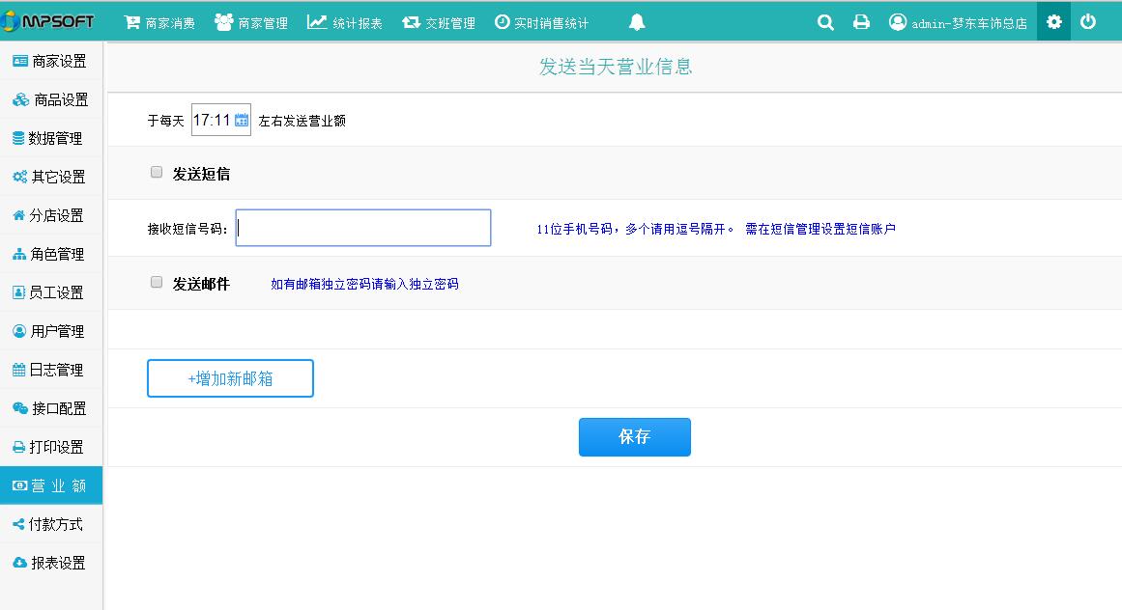Click the MPSOFT logo
This screenshot has width=1122, height=610.
[50, 21]
